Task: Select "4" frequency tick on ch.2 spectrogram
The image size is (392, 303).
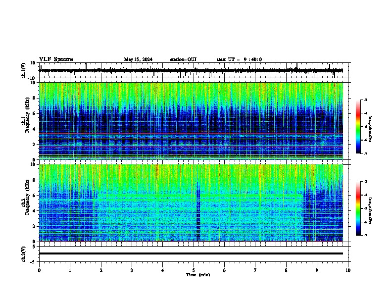Action: pos(35,211)
